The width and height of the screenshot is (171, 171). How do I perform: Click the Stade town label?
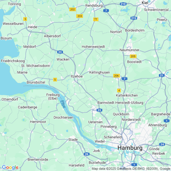coord(73,140)
